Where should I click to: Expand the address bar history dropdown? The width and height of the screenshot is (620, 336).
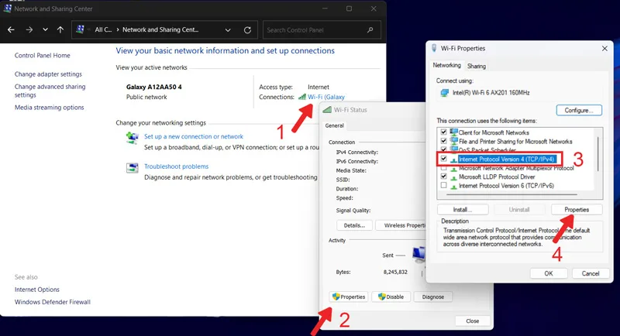(228, 30)
